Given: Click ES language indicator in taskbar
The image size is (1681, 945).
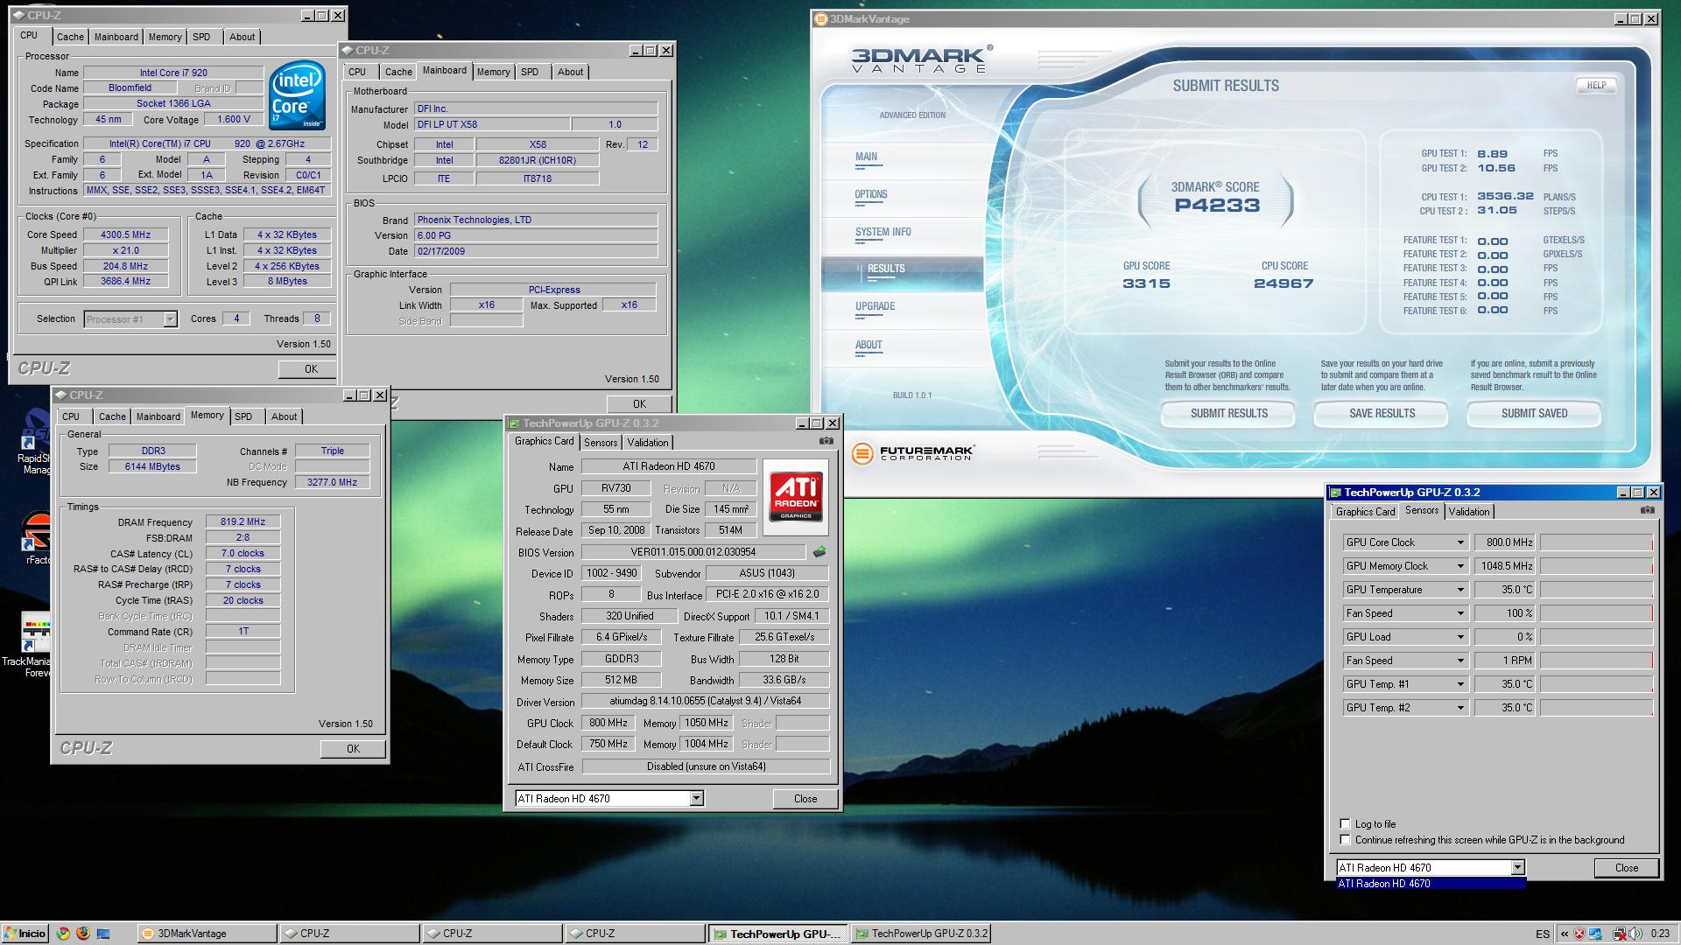Looking at the screenshot, I should click(x=1543, y=934).
